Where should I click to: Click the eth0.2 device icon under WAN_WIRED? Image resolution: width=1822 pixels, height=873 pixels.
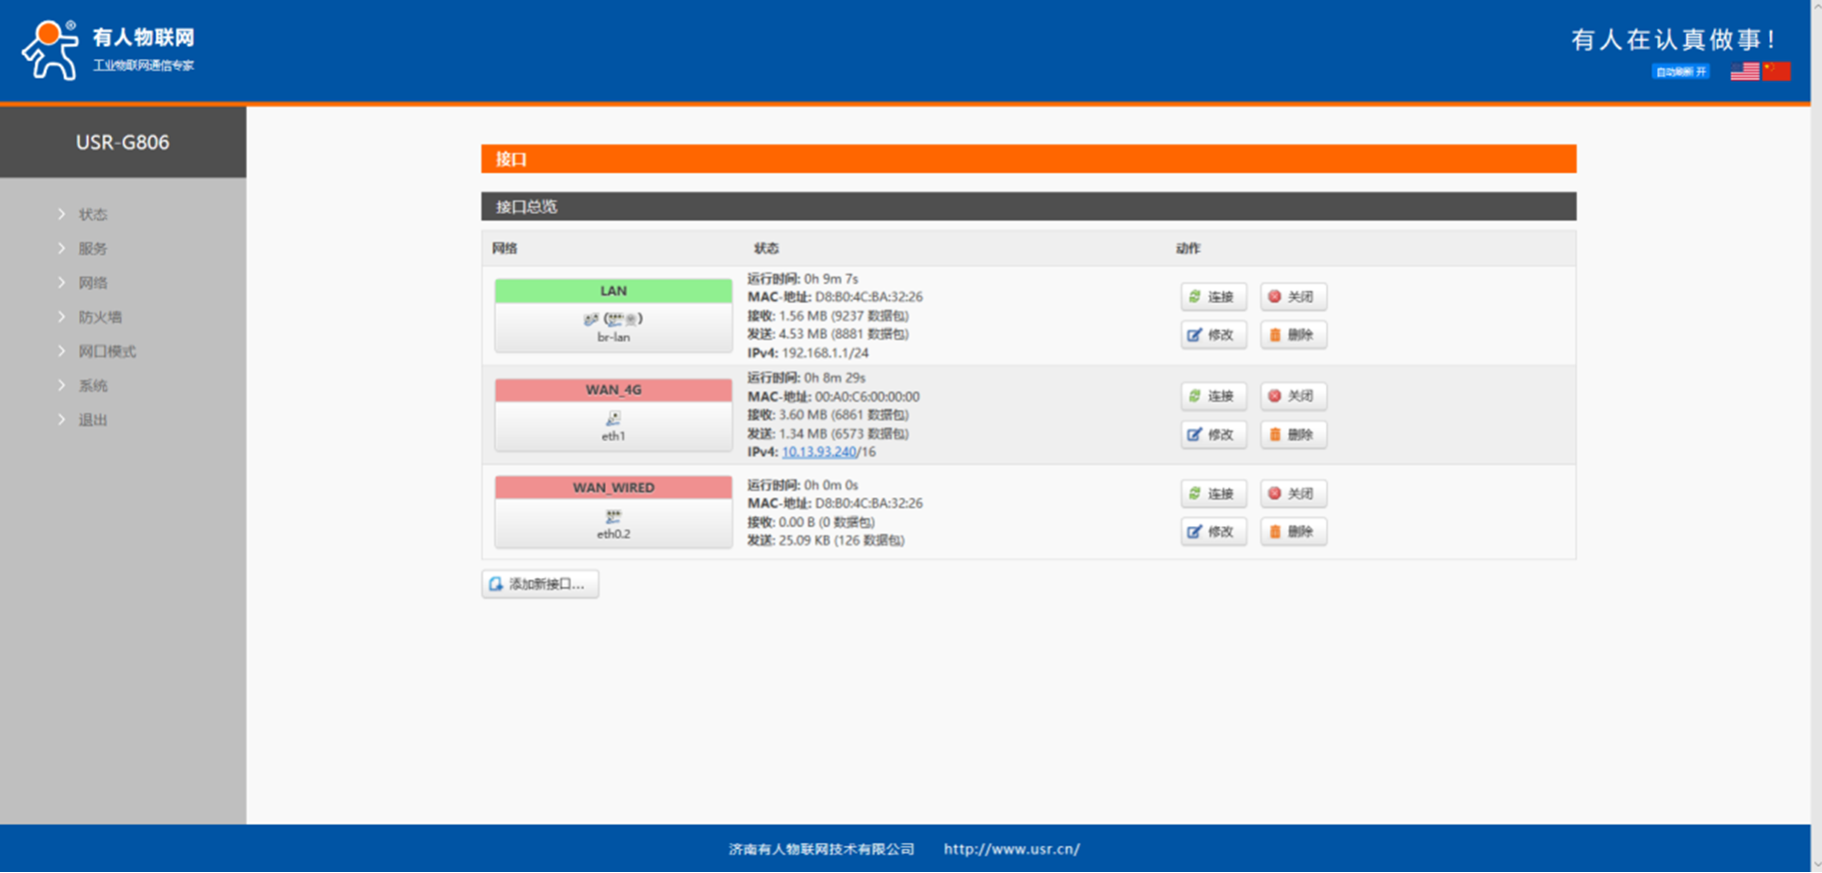[x=613, y=516]
